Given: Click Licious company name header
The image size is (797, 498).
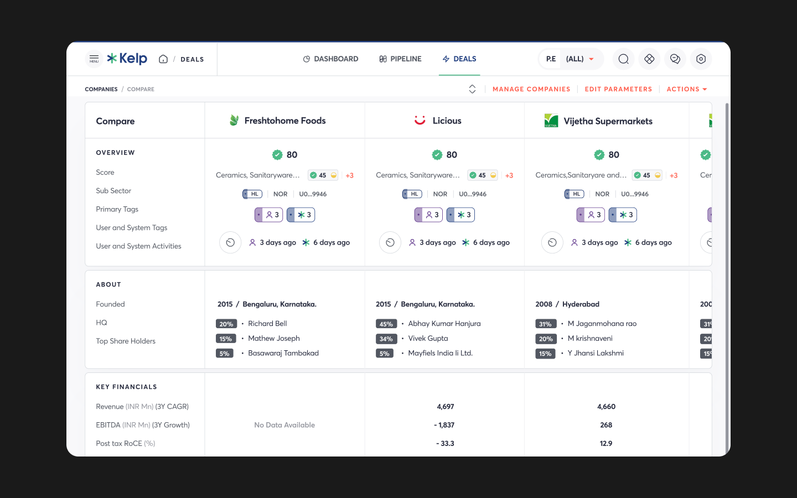Looking at the screenshot, I should point(447,121).
